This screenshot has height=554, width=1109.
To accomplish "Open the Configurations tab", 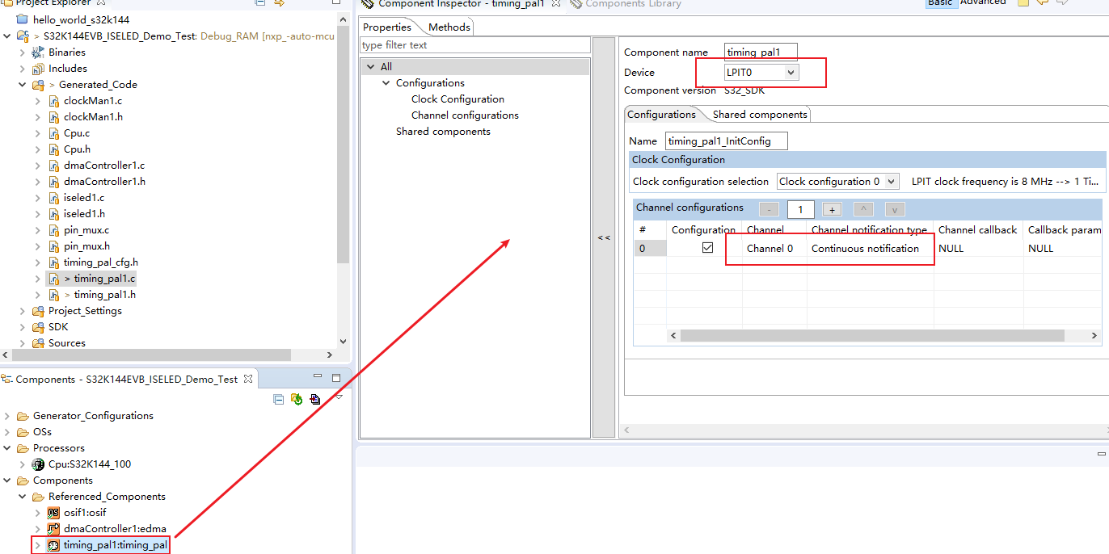I will 662,115.
